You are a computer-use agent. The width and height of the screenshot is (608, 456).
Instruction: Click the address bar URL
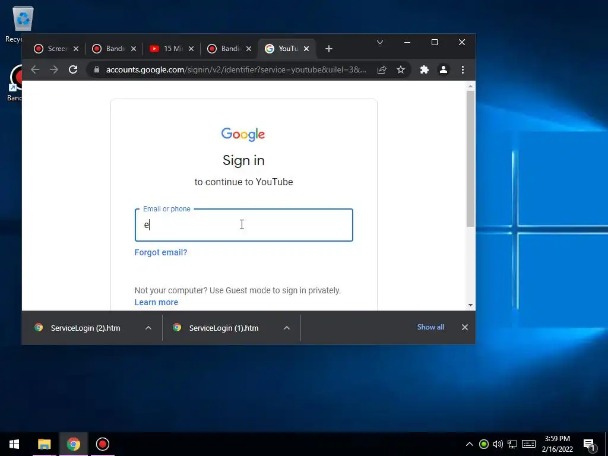(x=236, y=70)
